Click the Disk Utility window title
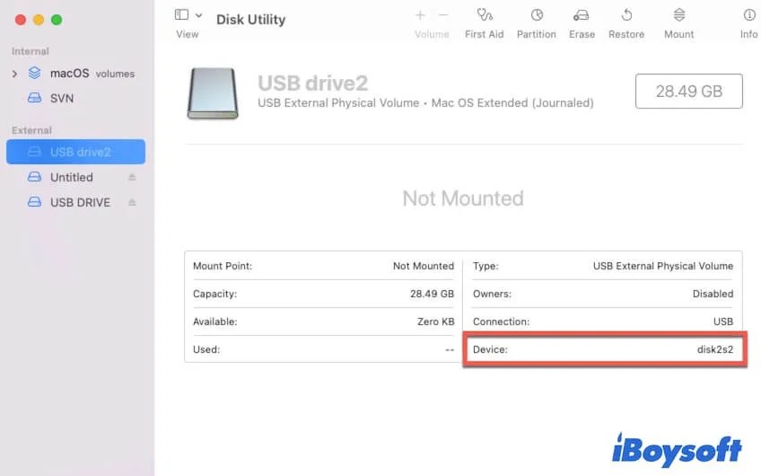Screen dimensions: 761x476 coord(251,20)
